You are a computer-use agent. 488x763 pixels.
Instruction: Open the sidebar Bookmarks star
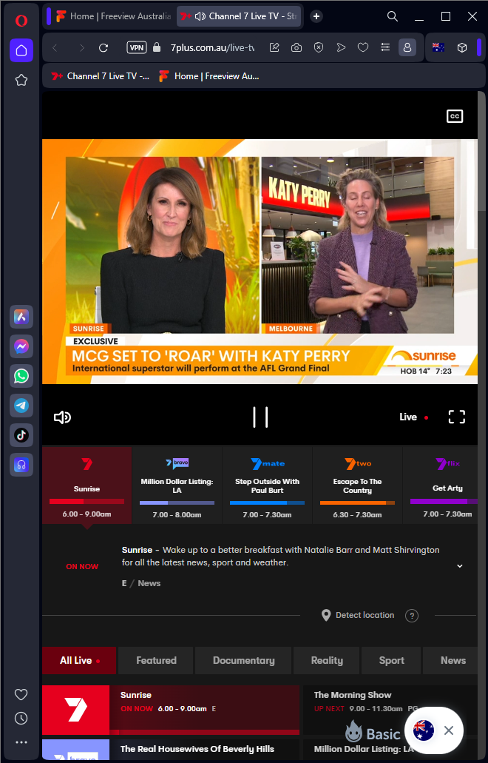(21, 80)
